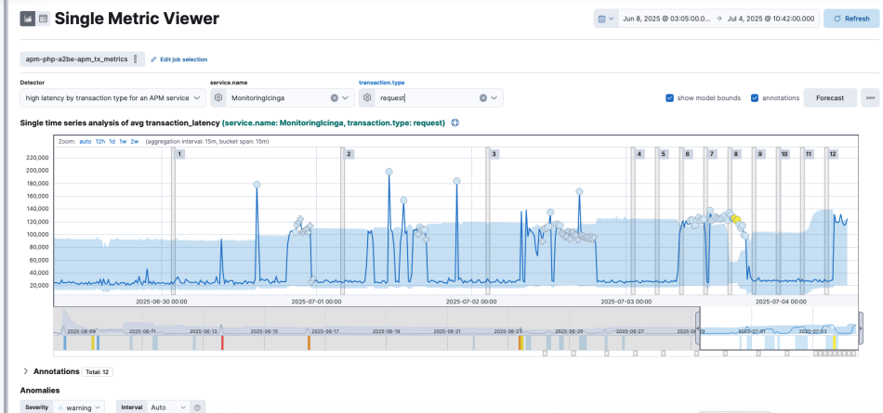Click Interval help question mark icon
The image size is (883, 413).
coord(198,407)
